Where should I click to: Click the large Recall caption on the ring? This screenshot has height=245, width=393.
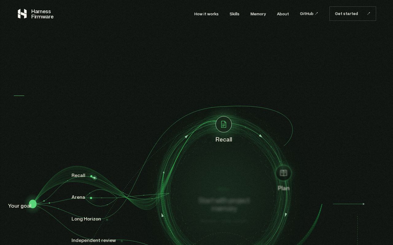pyautogui.click(x=224, y=140)
